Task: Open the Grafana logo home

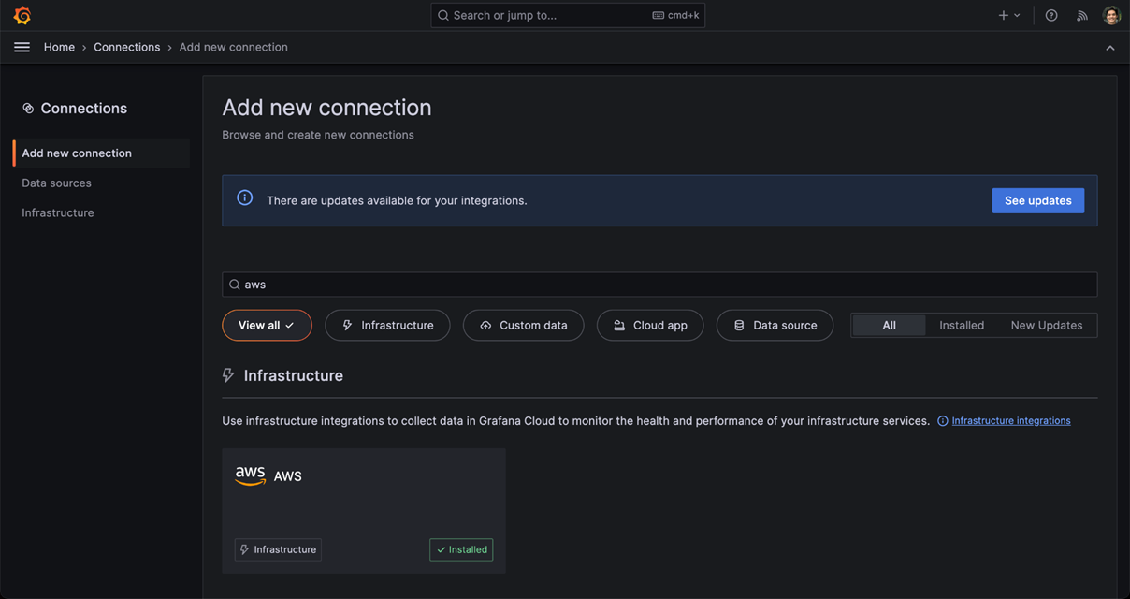Action: pos(22,15)
